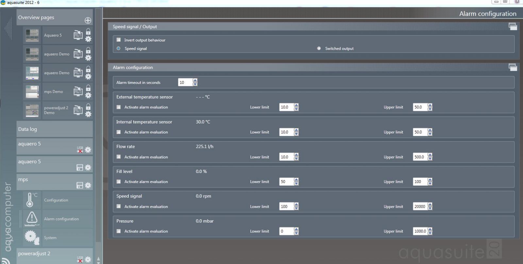Screen dimensions: 523x264
Task: Open the Overview pages section header
Action: (55, 17)
